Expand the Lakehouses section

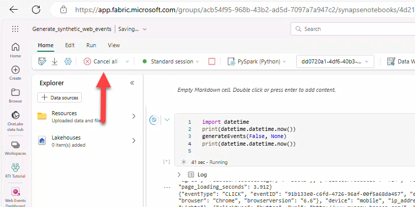(x=134, y=141)
